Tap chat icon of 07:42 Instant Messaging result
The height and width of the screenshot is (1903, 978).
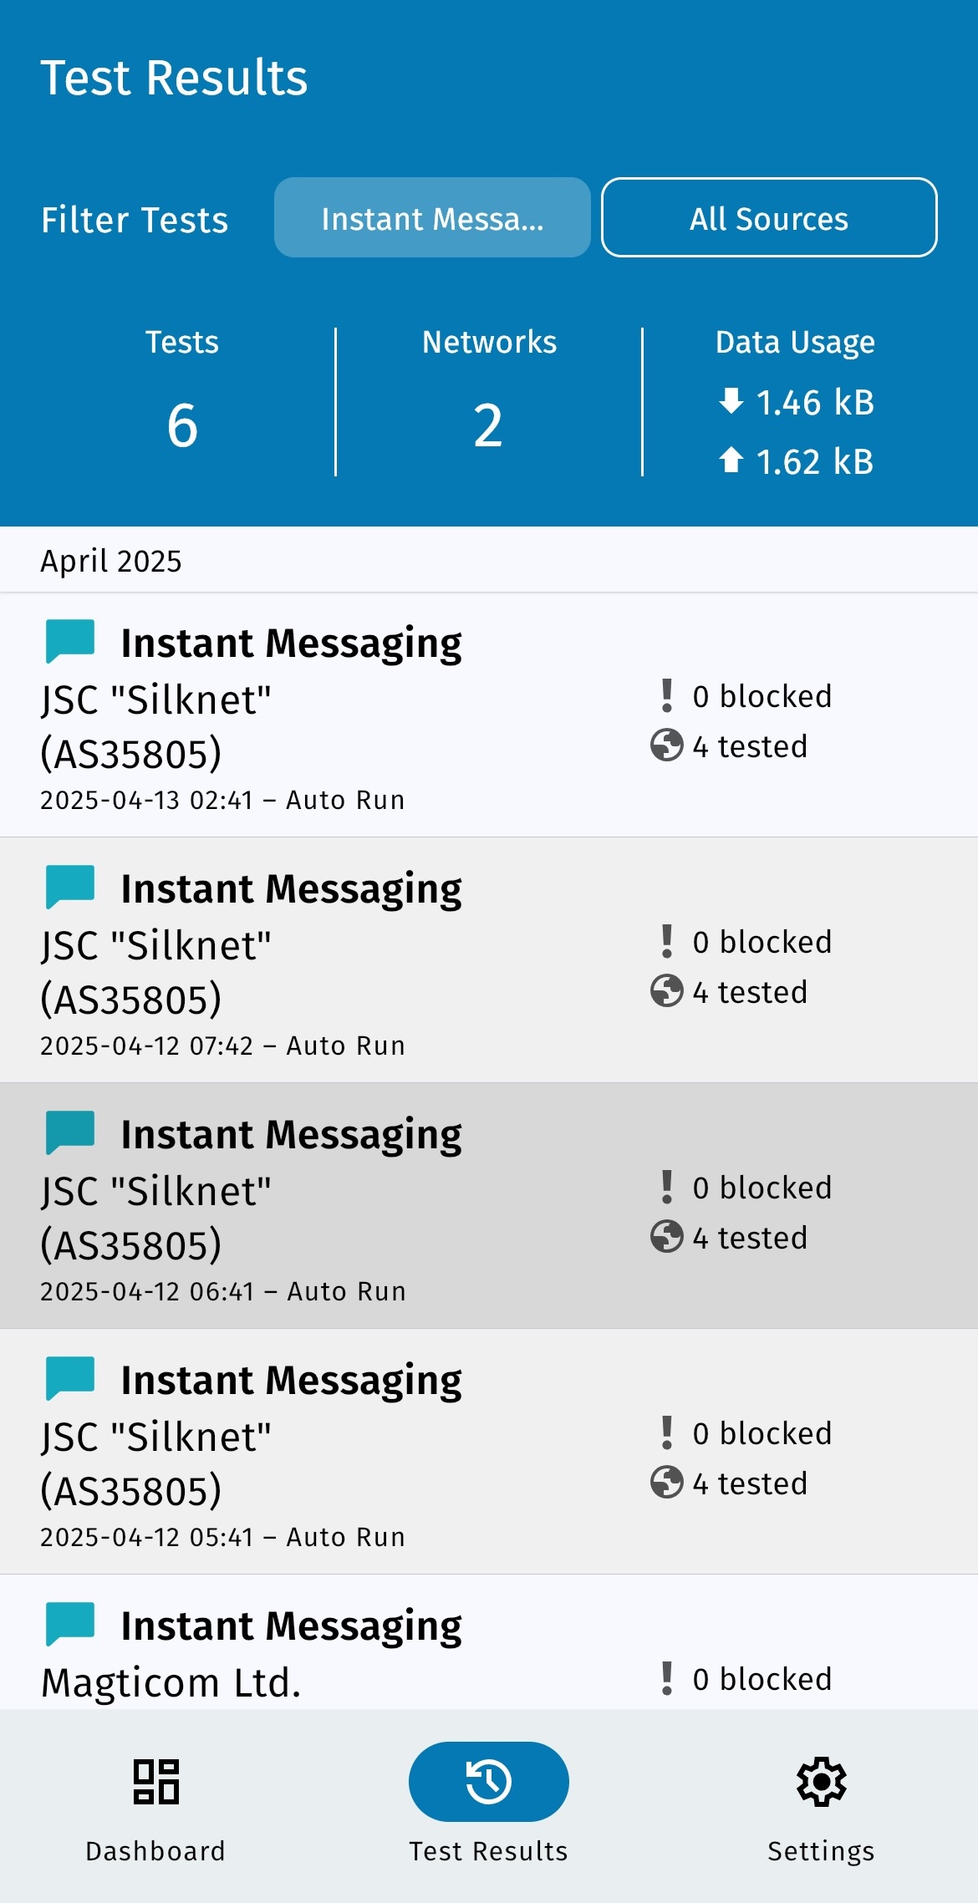[70, 887]
